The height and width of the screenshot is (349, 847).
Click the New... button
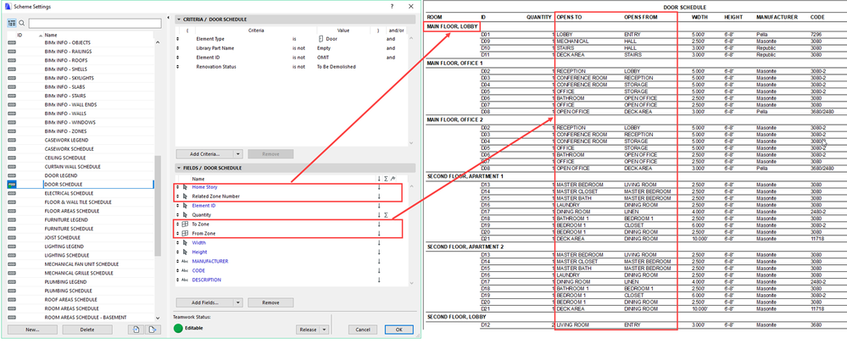tap(32, 330)
